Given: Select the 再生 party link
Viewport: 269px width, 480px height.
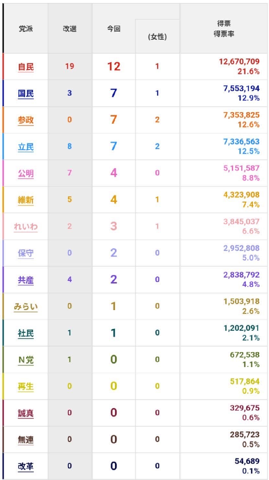Looking at the screenshot, I should coord(26,387).
